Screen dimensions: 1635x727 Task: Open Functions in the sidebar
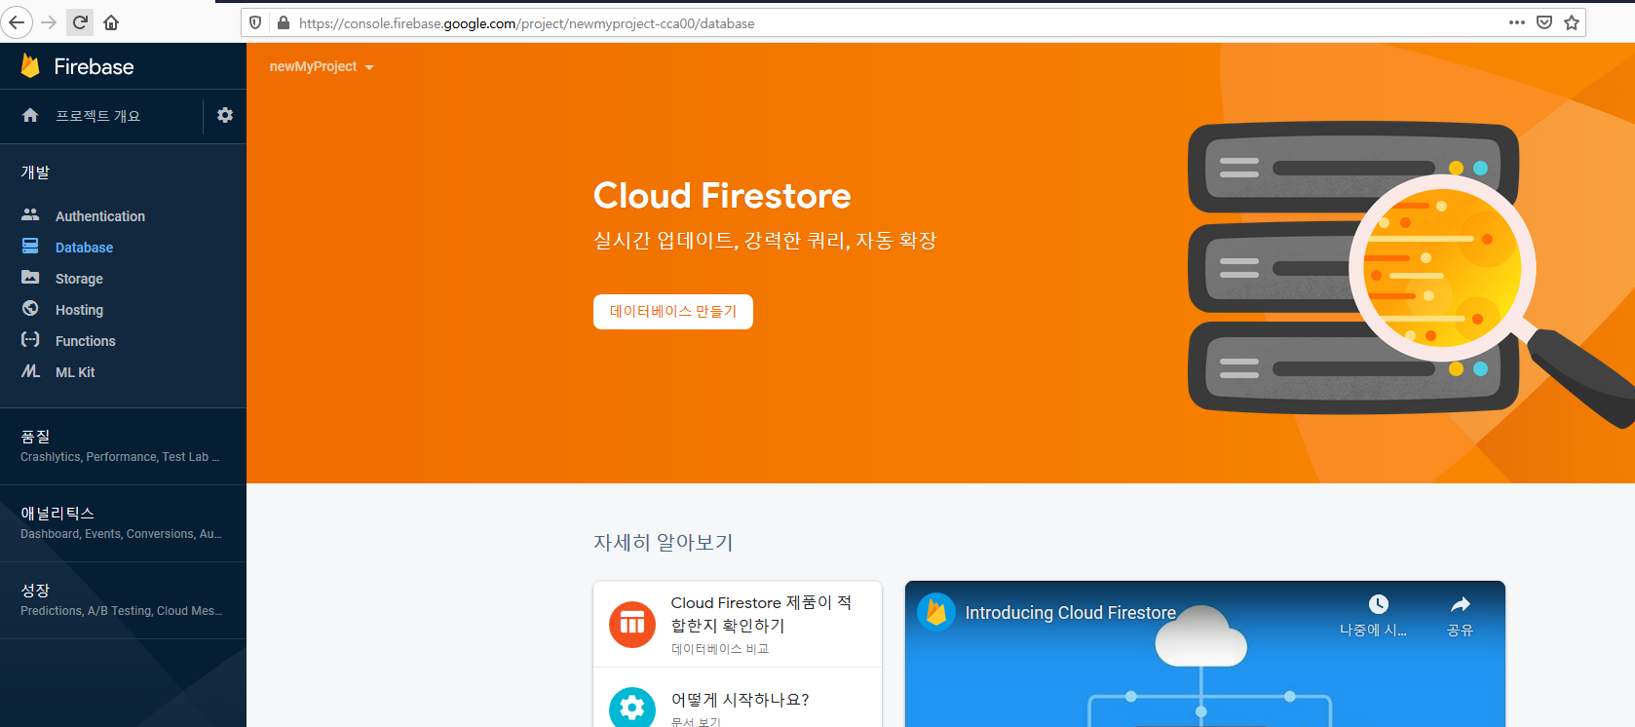[86, 341]
